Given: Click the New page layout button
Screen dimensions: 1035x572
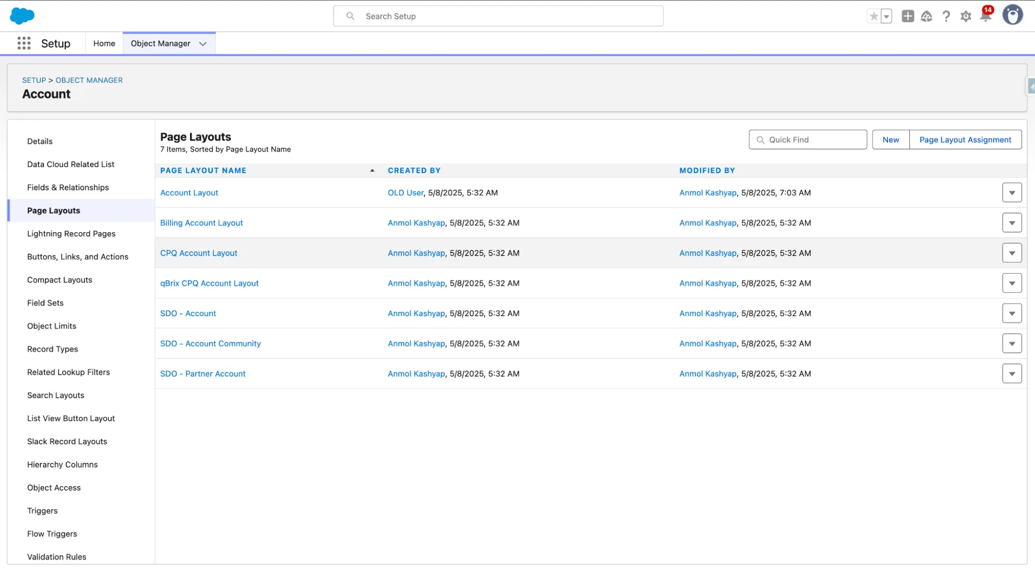Looking at the screenshot, I should click(x=891, y=140).
